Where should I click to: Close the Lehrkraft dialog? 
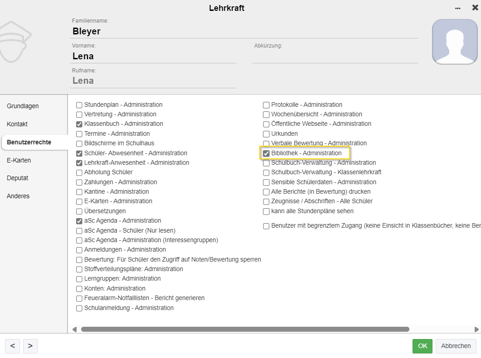pyautogui.click(x=475, y=8)
